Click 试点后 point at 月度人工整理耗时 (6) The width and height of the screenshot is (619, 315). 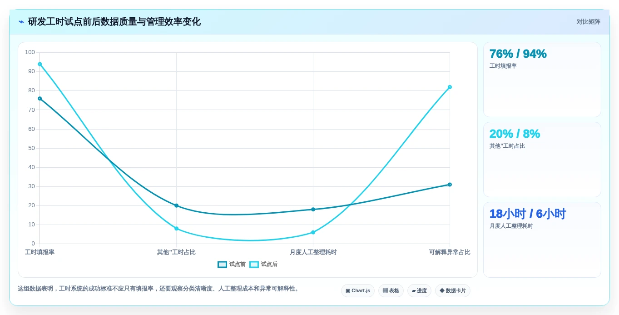pos(313,232)
